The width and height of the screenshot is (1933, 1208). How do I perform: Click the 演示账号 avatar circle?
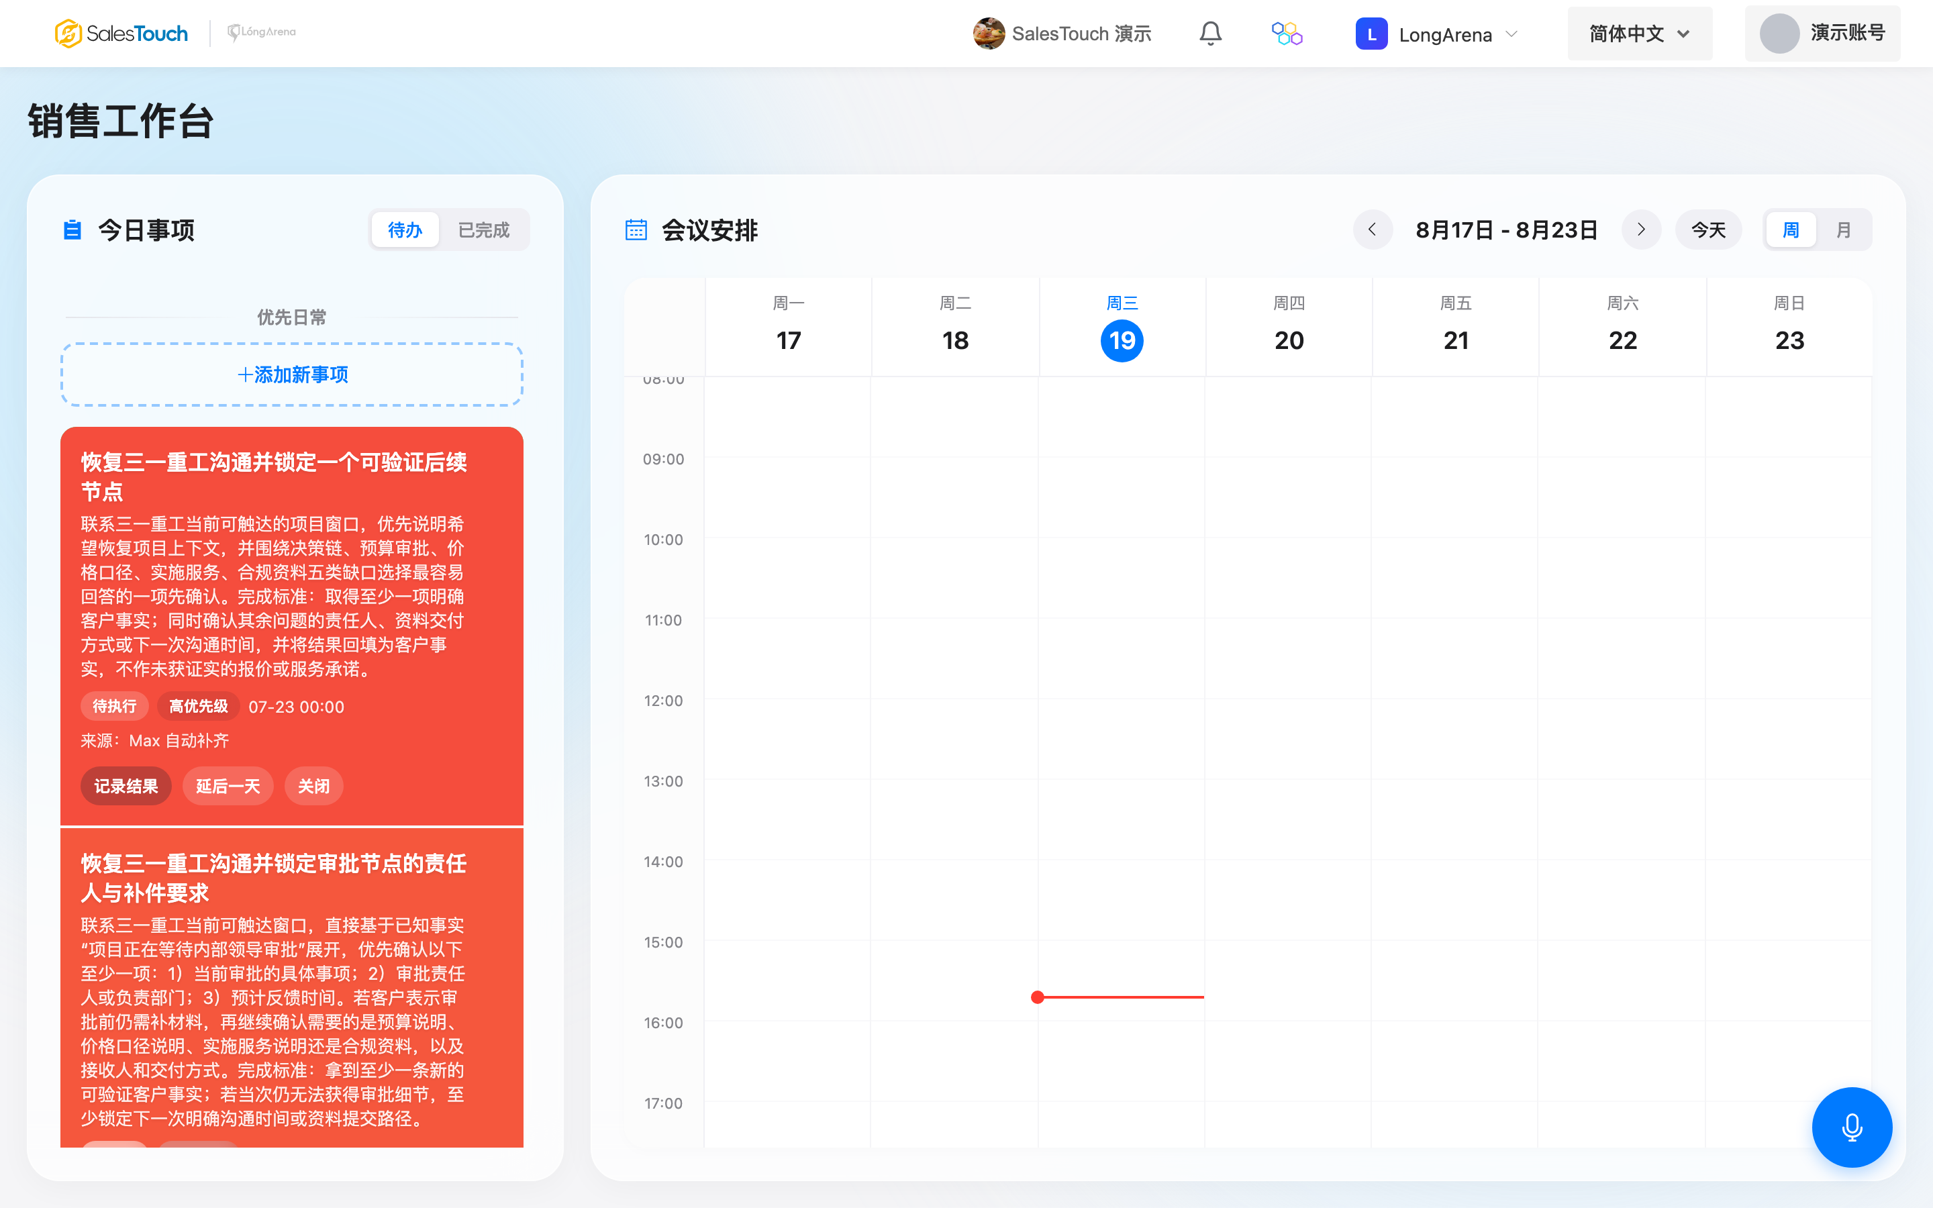point(1780,34)
